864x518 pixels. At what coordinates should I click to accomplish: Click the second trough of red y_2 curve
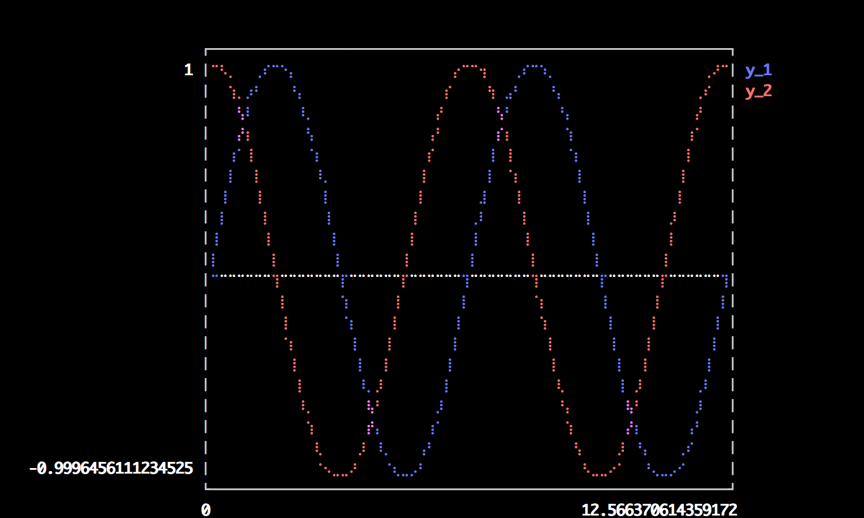coord(599,475)
